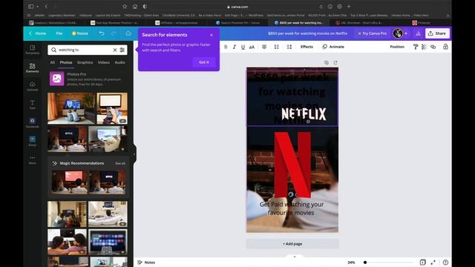Click the Animate button
475x267 pixels.
point(333,47)
